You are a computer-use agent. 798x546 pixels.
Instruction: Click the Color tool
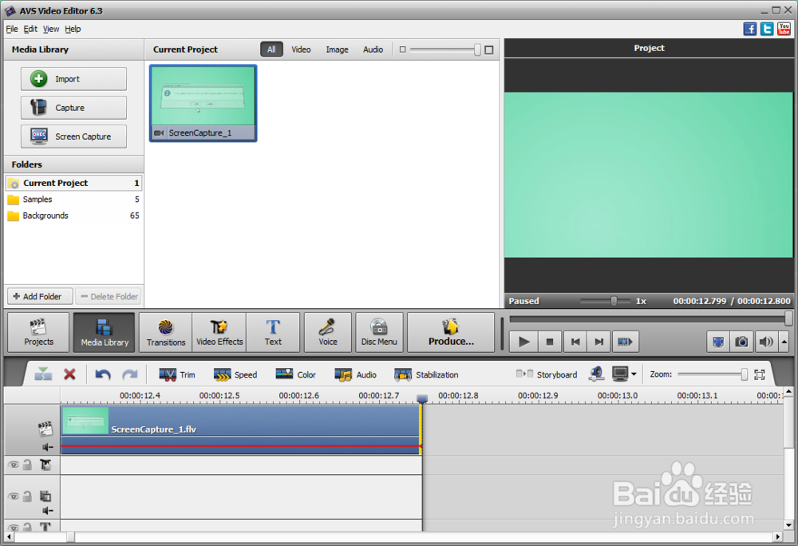pos(296,374)
